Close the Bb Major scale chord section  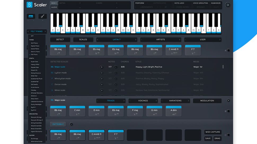pos(228,101)
